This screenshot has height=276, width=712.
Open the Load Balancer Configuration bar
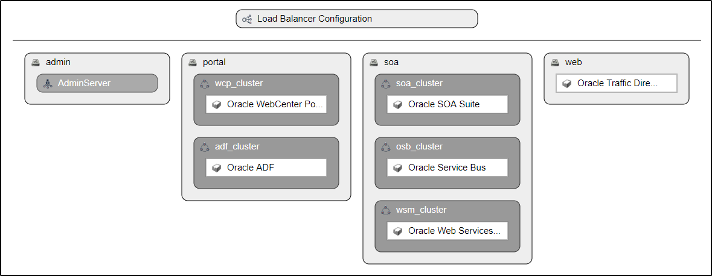[x=356, y=19]
